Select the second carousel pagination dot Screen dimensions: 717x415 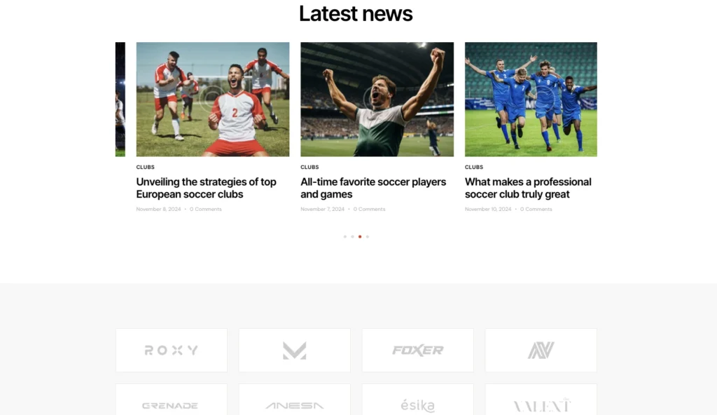point(353,237)
